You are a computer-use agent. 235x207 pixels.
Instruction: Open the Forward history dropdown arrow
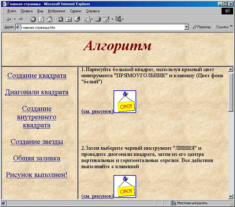tap(27, 19)
